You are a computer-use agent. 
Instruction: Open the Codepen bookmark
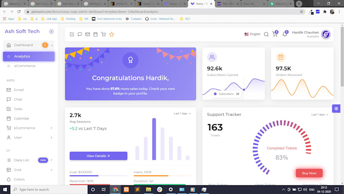point(134,19)
